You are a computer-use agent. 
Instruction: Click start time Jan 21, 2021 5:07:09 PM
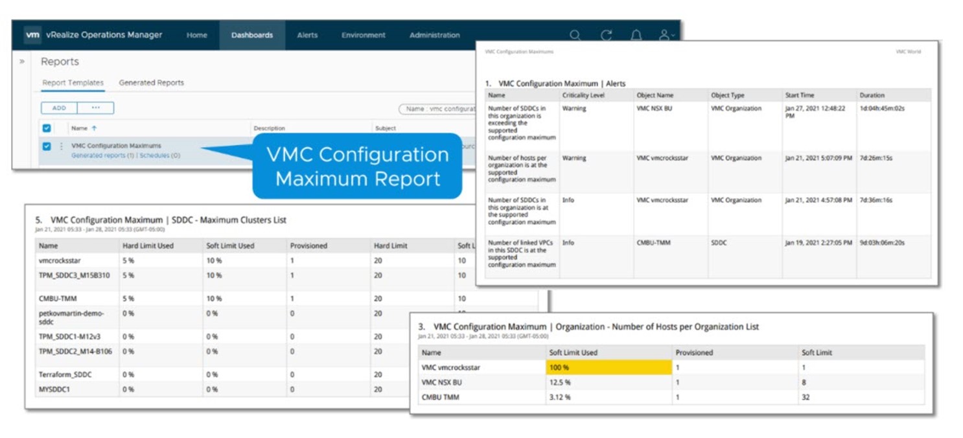[818, 158]
